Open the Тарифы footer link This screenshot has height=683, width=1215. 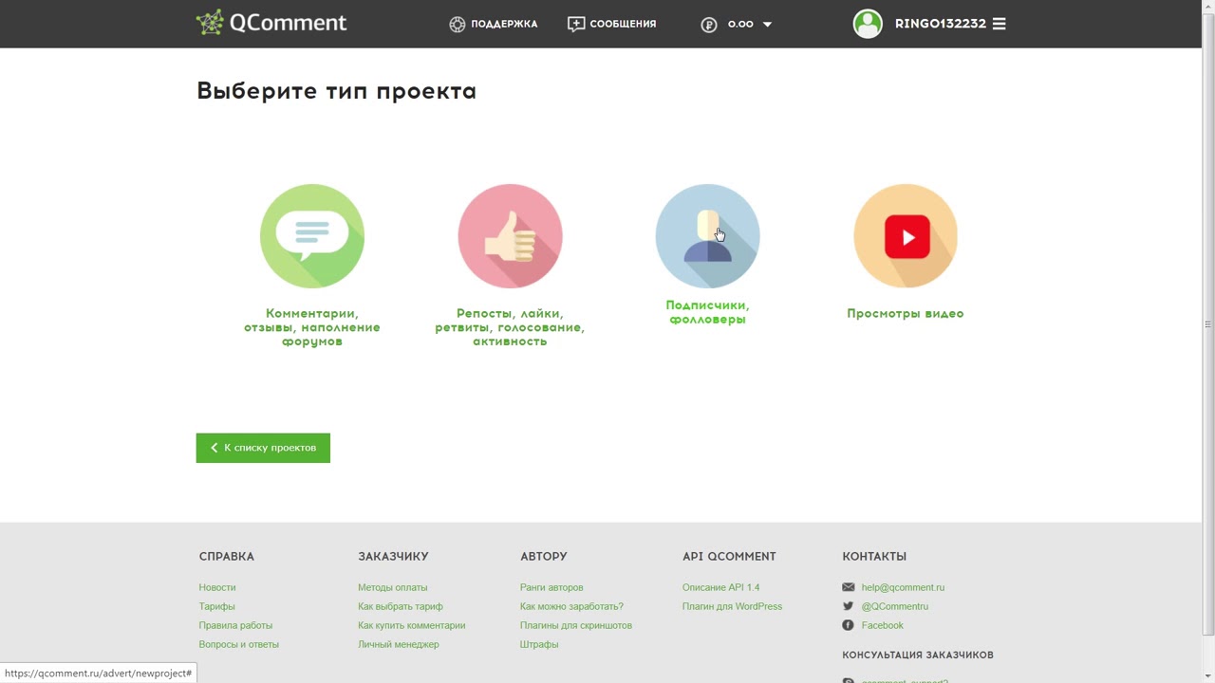[x=216, y=606]
